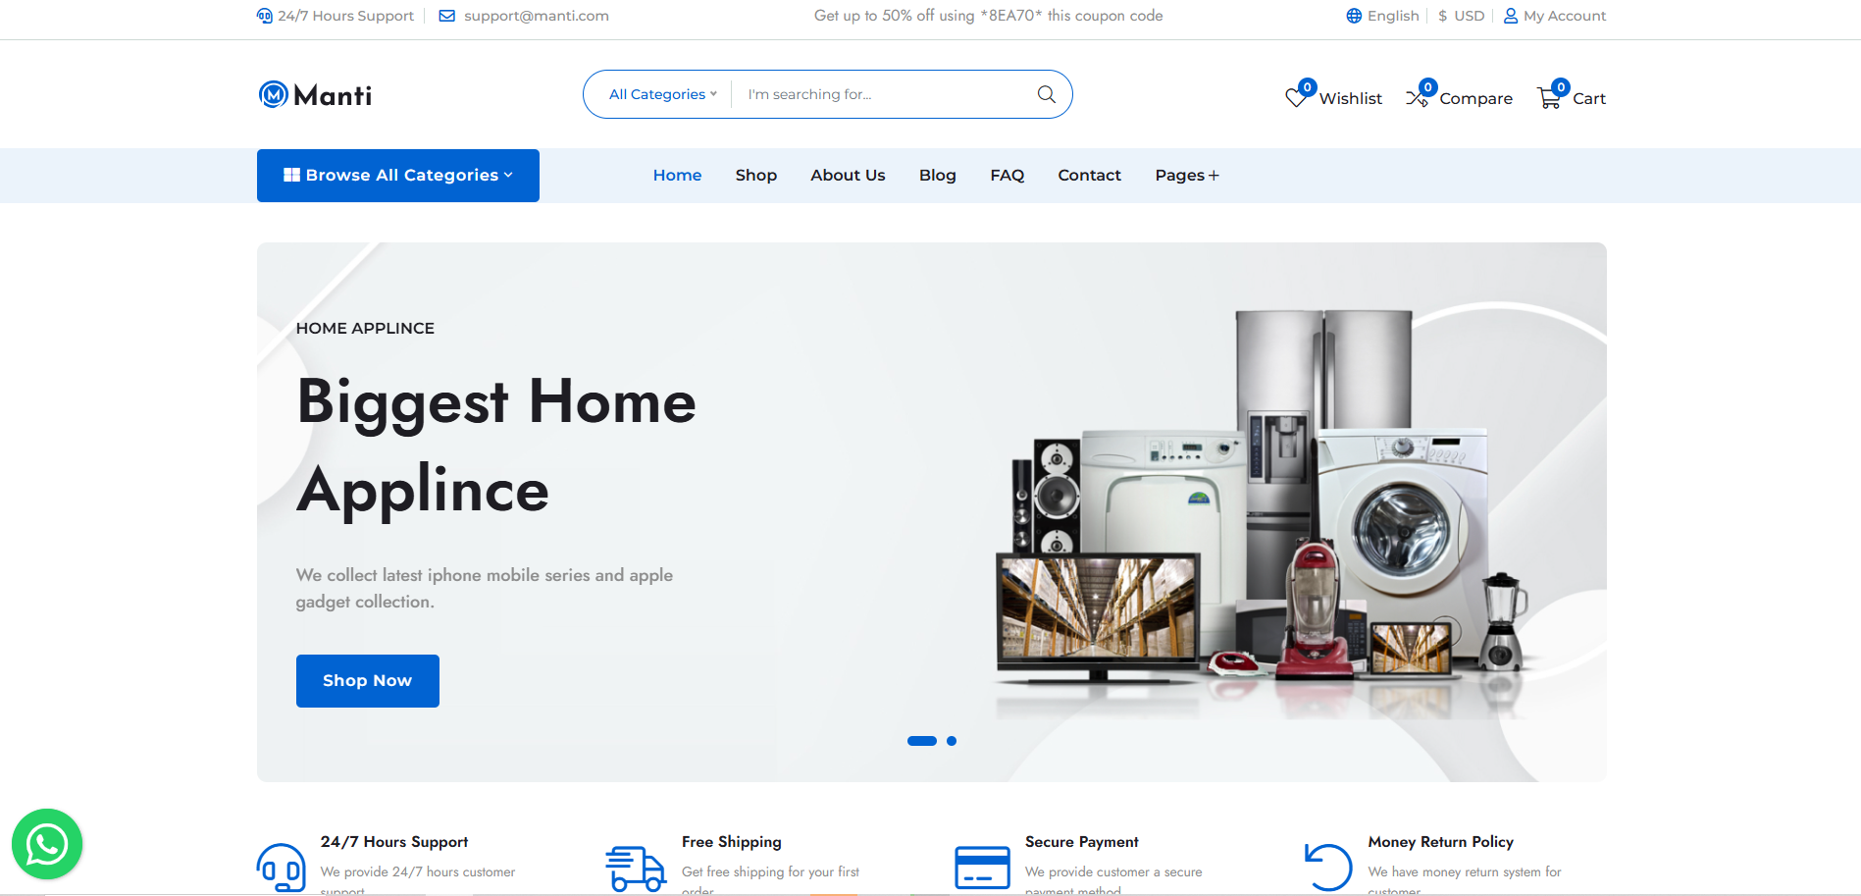Expand Browse All Categories menu
Viewport: 1861px width, 896px height.
point(398,176)
